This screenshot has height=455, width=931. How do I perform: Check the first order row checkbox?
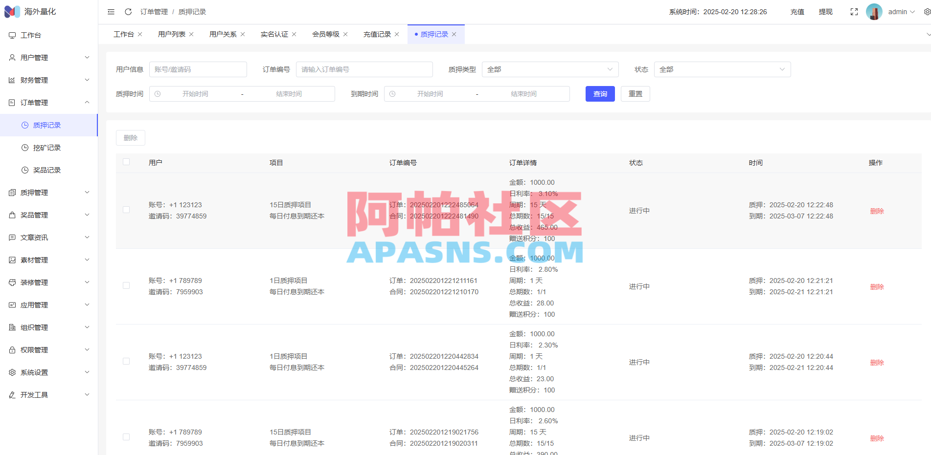click(126, 209)
